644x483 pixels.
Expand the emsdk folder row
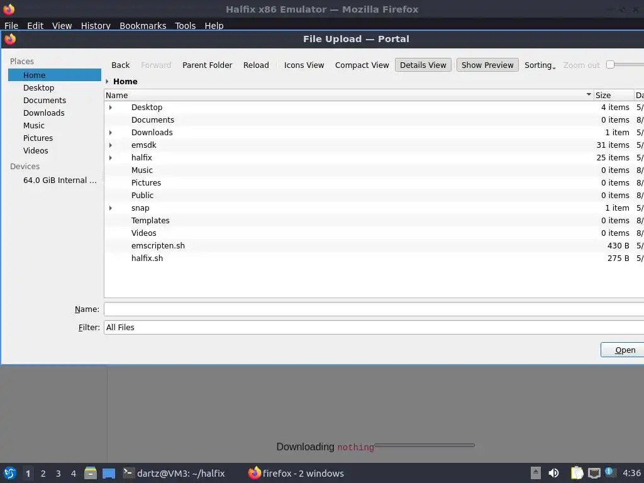(111, 145)
